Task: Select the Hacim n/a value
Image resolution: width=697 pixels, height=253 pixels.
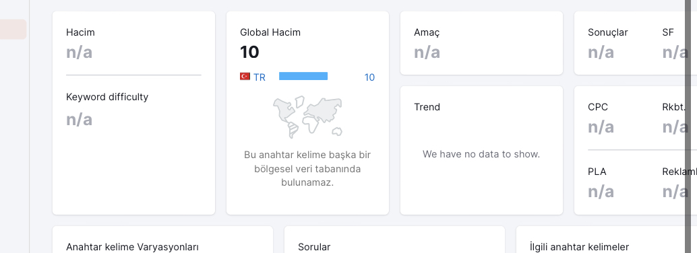Action: 79,52
